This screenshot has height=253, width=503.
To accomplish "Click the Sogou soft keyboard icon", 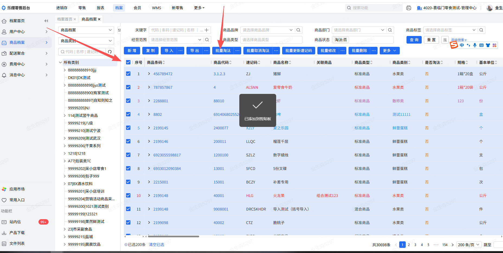I will coord(481,45).
